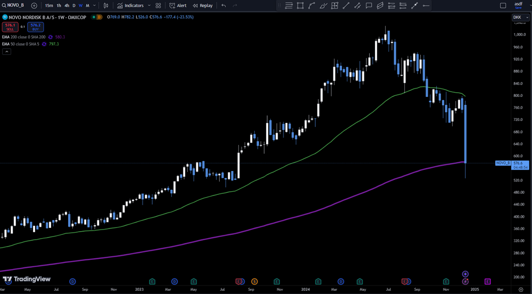532x294 pixels.
Task: Click the 1,000.00 price scale label
Action: (519, 35)
